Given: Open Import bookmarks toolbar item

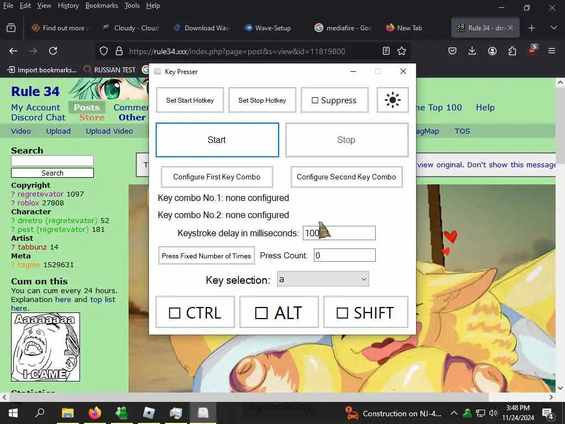Looking at the screenshot, I should click(x=42, y=70).
